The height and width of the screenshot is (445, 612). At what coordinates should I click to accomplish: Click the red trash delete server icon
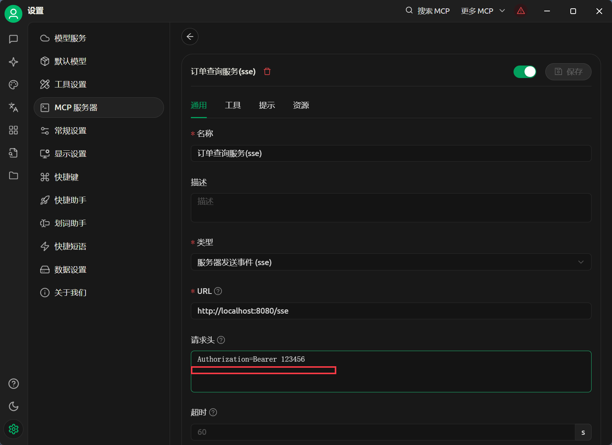coord(267,72)
